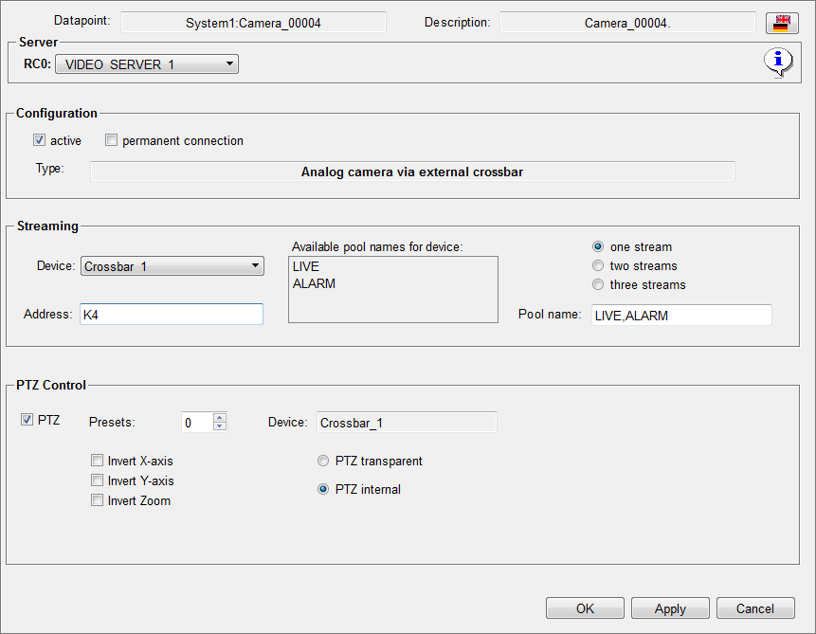Tick the Invert Zoom checkbox
The height and width of the screenshot is (634, 816).
coord(97,500)
